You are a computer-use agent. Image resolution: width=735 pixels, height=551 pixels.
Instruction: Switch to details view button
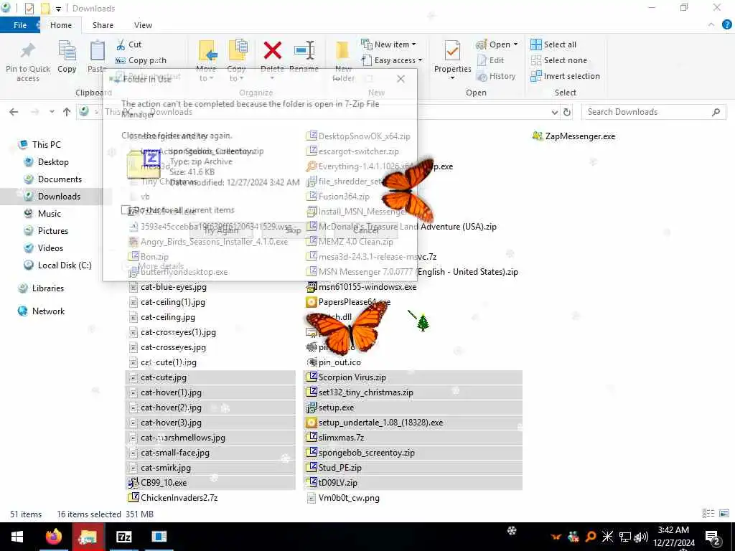pyautogui.click(x=708, y=514)
